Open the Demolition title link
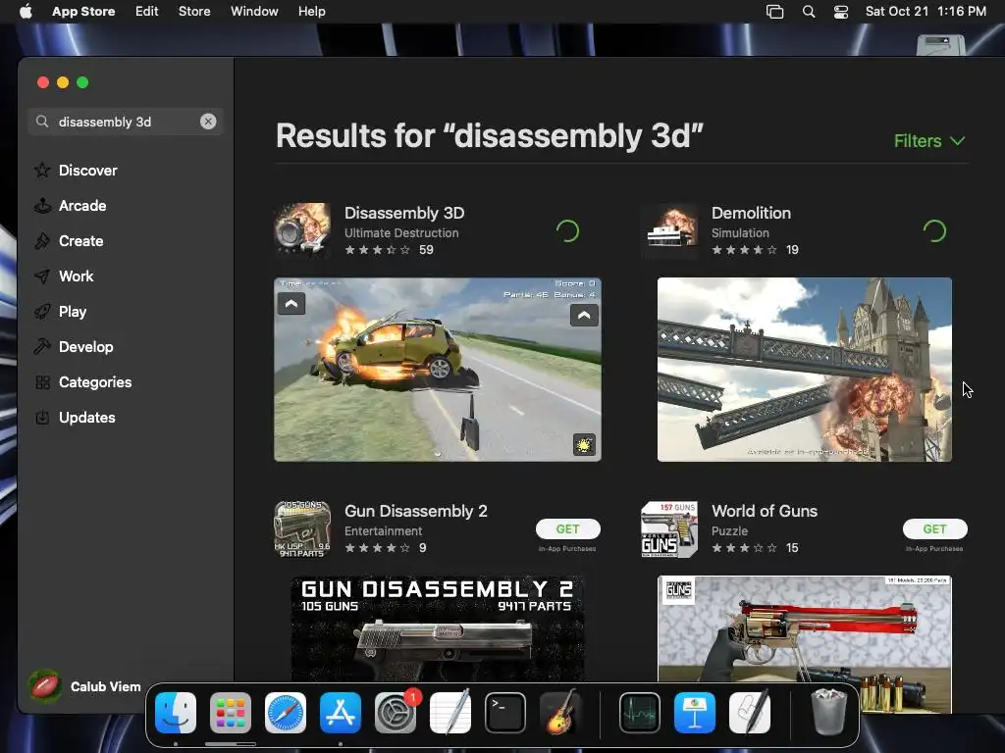Viewport: 1005px width, 753px height. pyautogui.click(x=751, y=213)
